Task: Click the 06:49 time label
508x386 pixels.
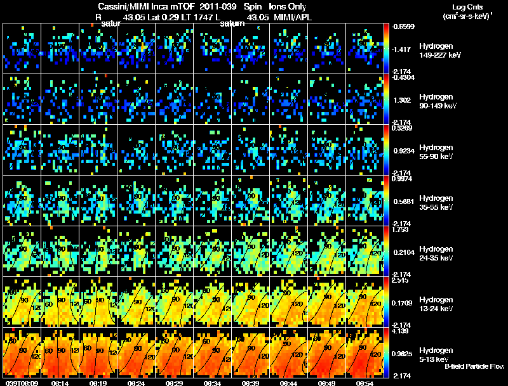Action: (x=326, y=383)
